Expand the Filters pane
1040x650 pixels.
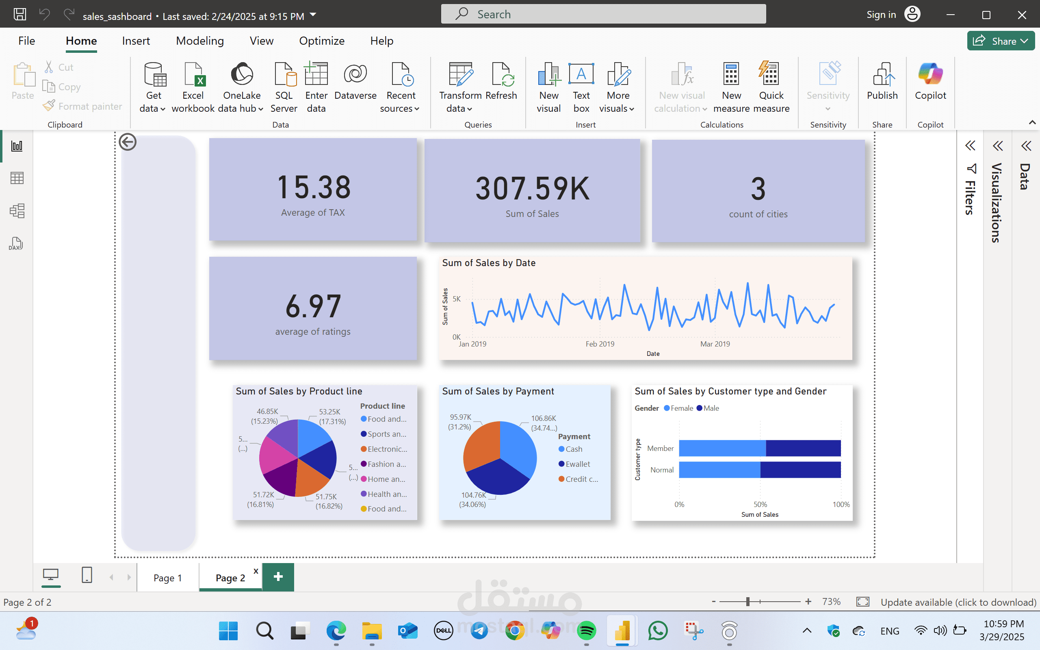pyautogui.click(x=970, y=146)
